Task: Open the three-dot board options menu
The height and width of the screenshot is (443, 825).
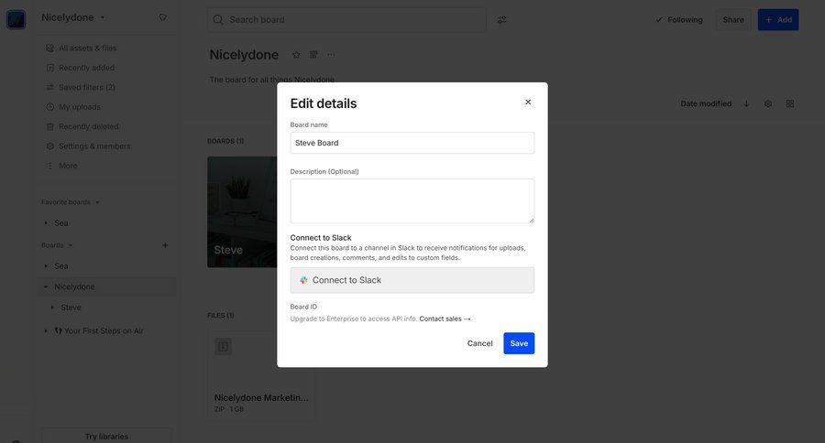Action: click(x=331, y=55)
